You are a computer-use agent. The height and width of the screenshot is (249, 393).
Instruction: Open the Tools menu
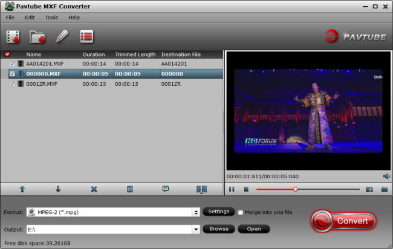tap(51, 18)
